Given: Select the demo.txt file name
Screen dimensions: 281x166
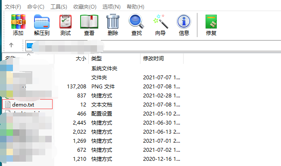Looking at the screenshot, I should tap(23, 104).
